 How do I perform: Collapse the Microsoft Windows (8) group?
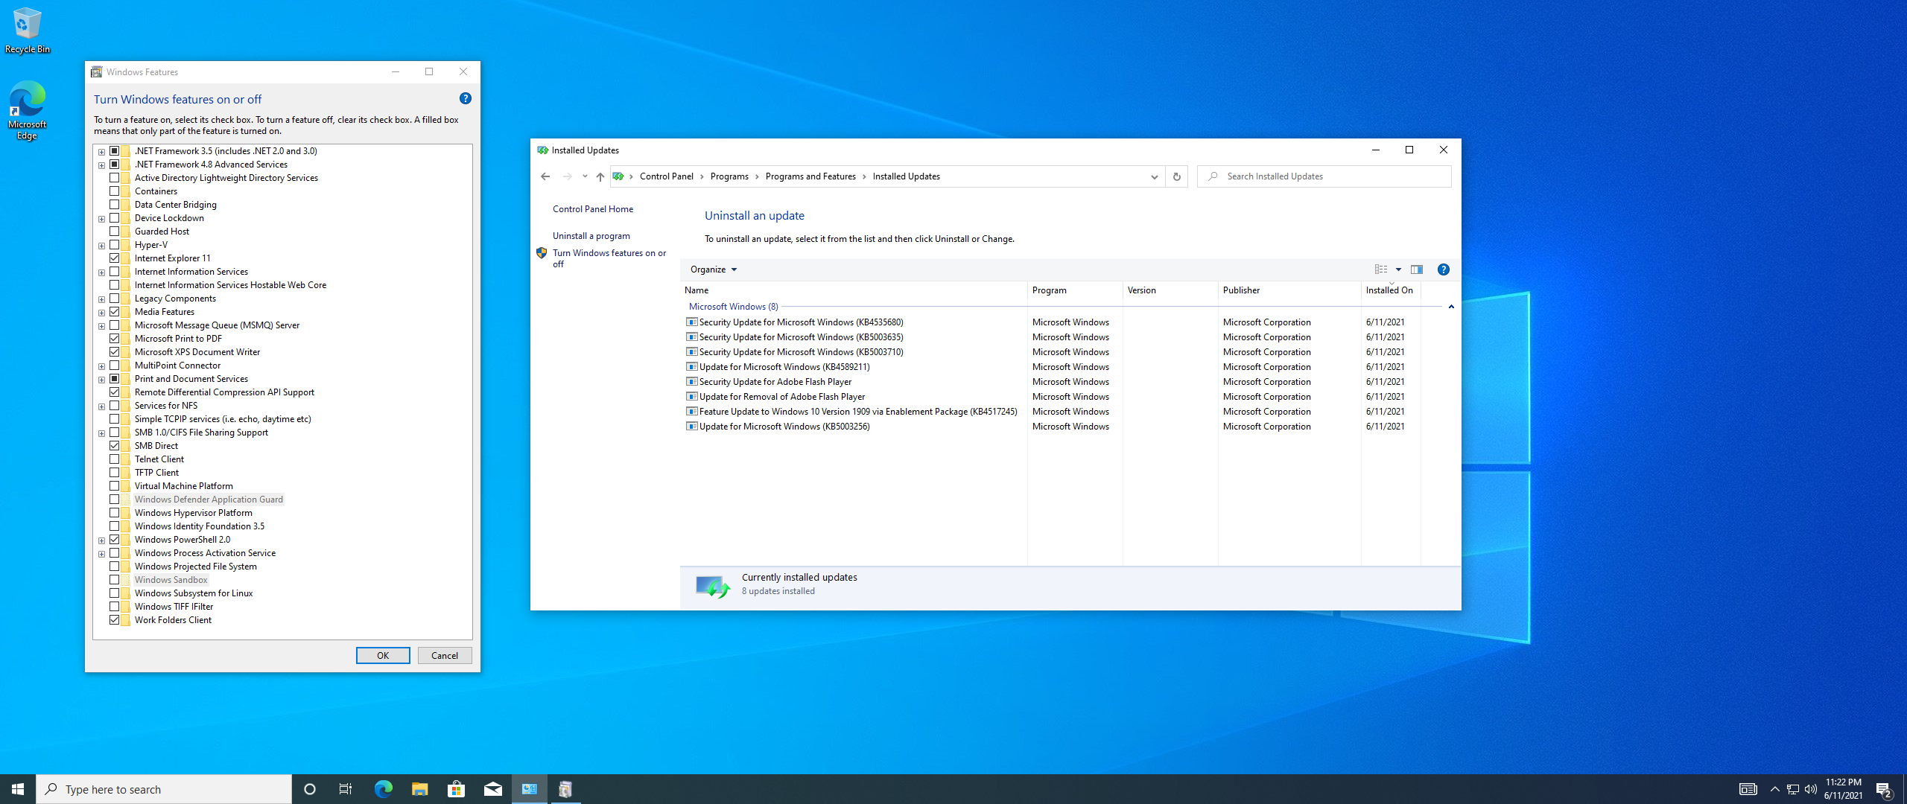click(x=1451, y=307)
